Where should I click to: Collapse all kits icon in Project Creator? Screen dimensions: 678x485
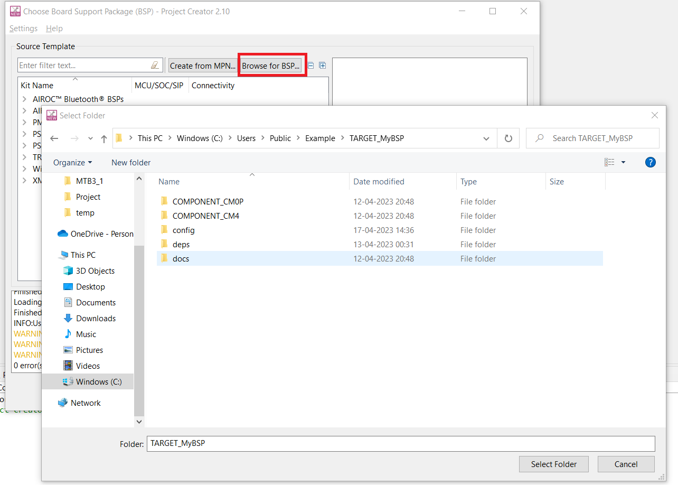tap(310, 66)
